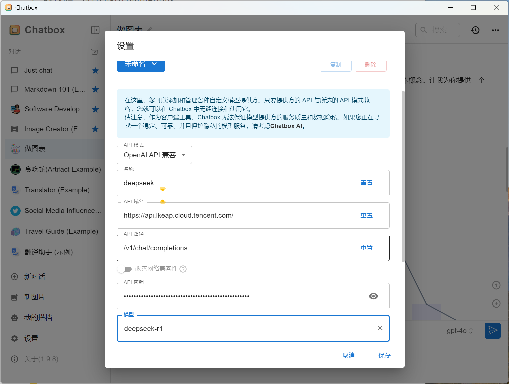Screen dimensions: 509x384
Task: Open the Social Media Influencer conversation
Action: click(55, 211)
